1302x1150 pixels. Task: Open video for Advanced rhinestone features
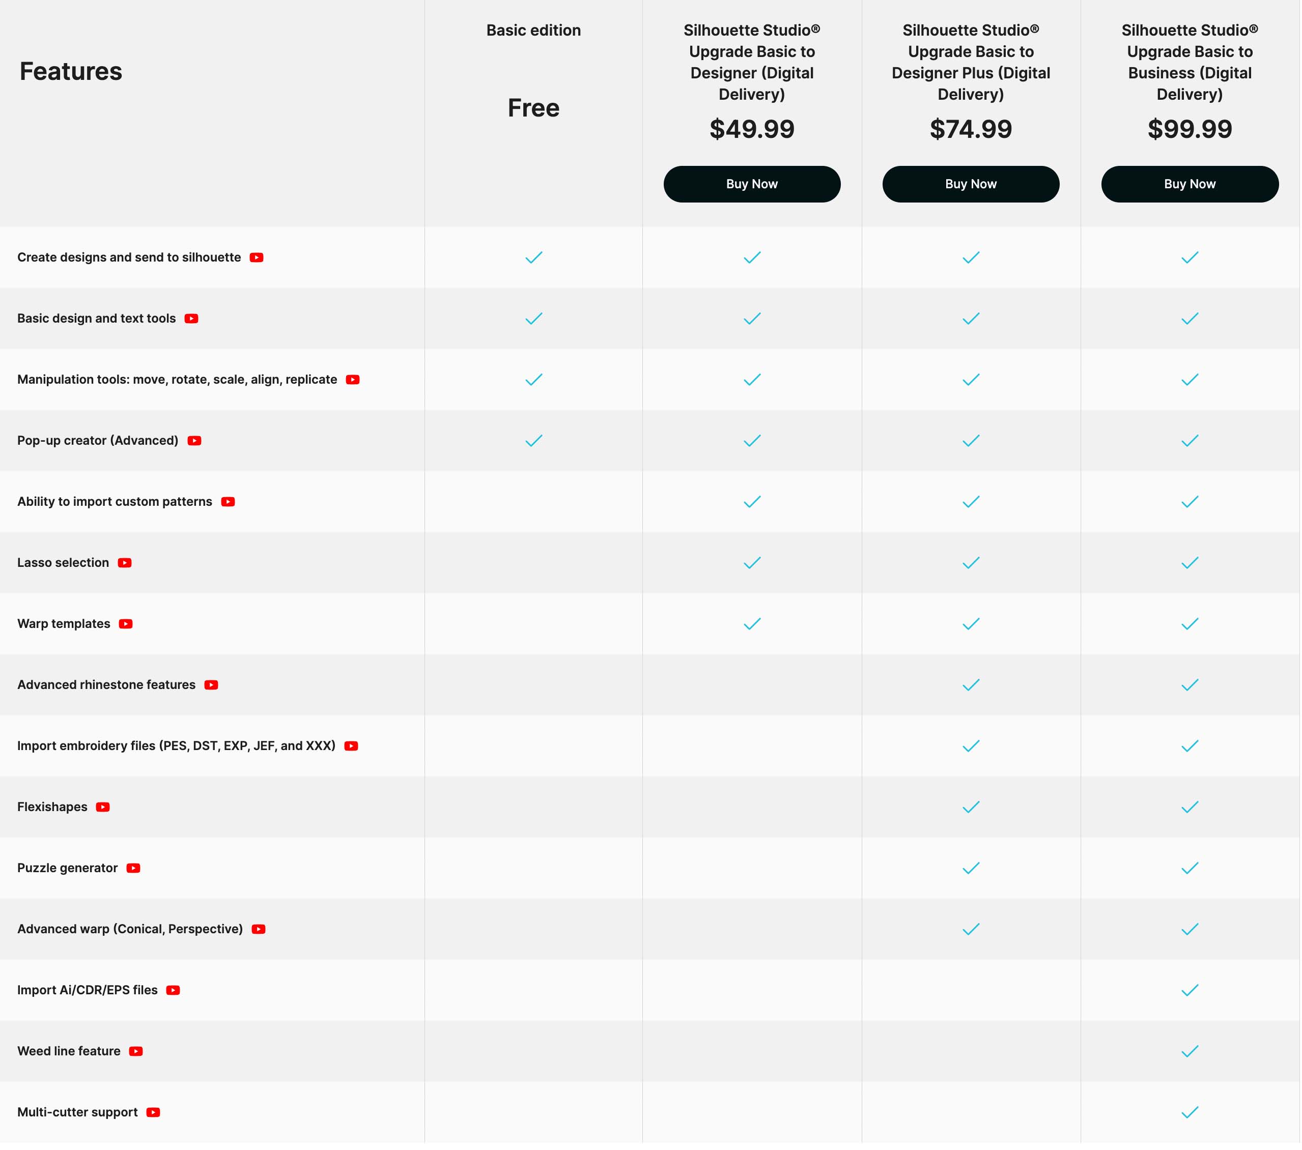pyautogui.click(x=211, y=686)
